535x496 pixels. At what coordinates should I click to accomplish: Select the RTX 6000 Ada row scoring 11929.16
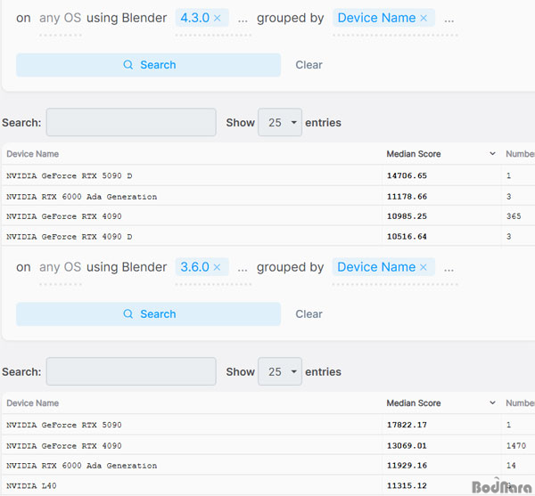click(267, 466)
